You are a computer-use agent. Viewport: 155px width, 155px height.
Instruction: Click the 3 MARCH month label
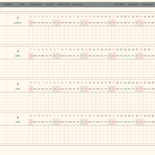pyautogui.click(x=18, y=20)
